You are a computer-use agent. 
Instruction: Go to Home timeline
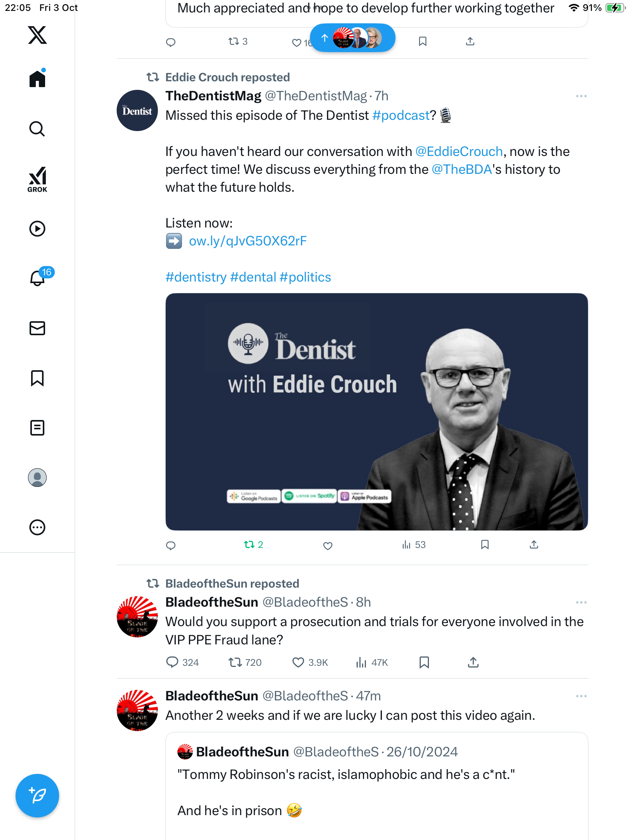click(x=37, y=79)
